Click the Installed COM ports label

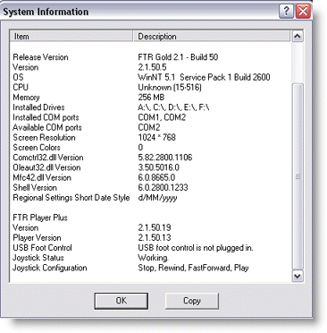(x=46, y=117)
